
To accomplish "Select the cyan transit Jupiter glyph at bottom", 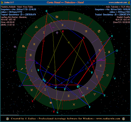I will (x=57, y=112).
